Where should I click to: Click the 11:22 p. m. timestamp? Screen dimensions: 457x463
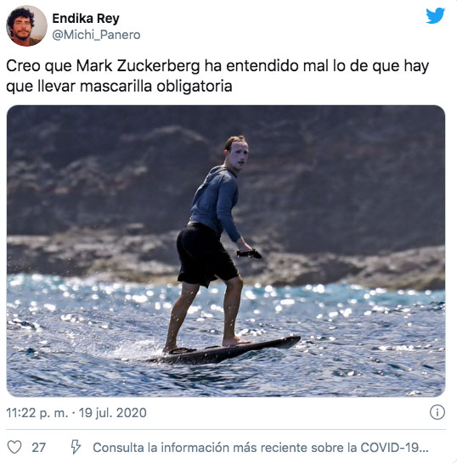[37, 412]
